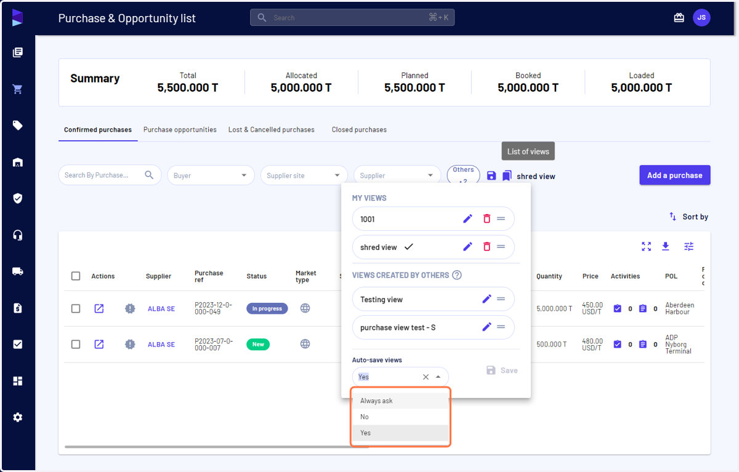Select No in auto-save options
The width and height of the screenshot is (739, 472).
tap(401, 417)
